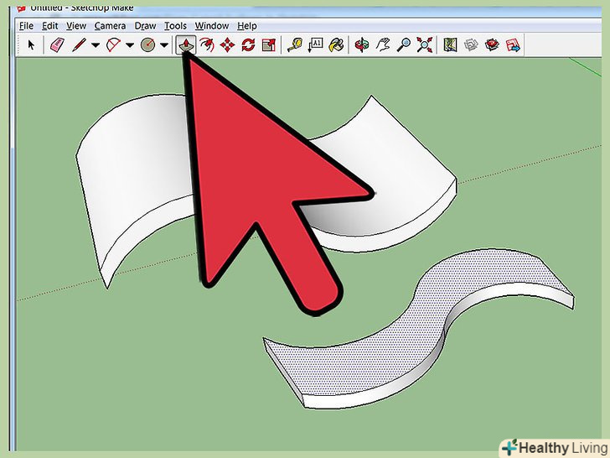Viewport: 610px width, 458px height.
Task: Open the Edit menu
Action: point(49,26)
